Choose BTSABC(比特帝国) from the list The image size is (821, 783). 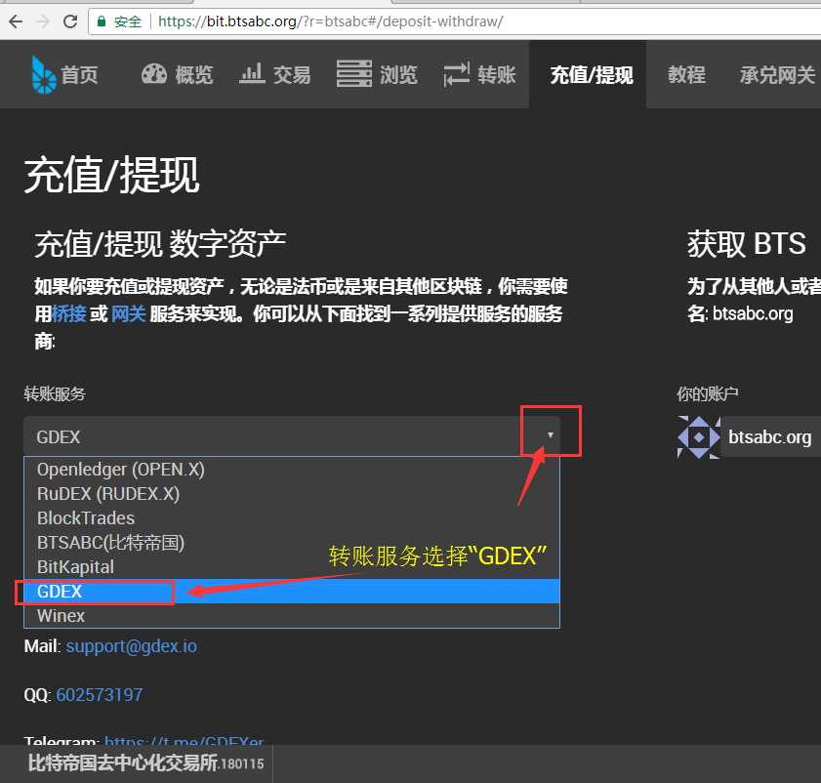coord(292,543)
